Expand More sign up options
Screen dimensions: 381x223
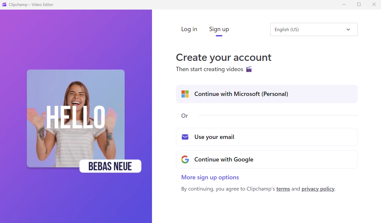210,177
